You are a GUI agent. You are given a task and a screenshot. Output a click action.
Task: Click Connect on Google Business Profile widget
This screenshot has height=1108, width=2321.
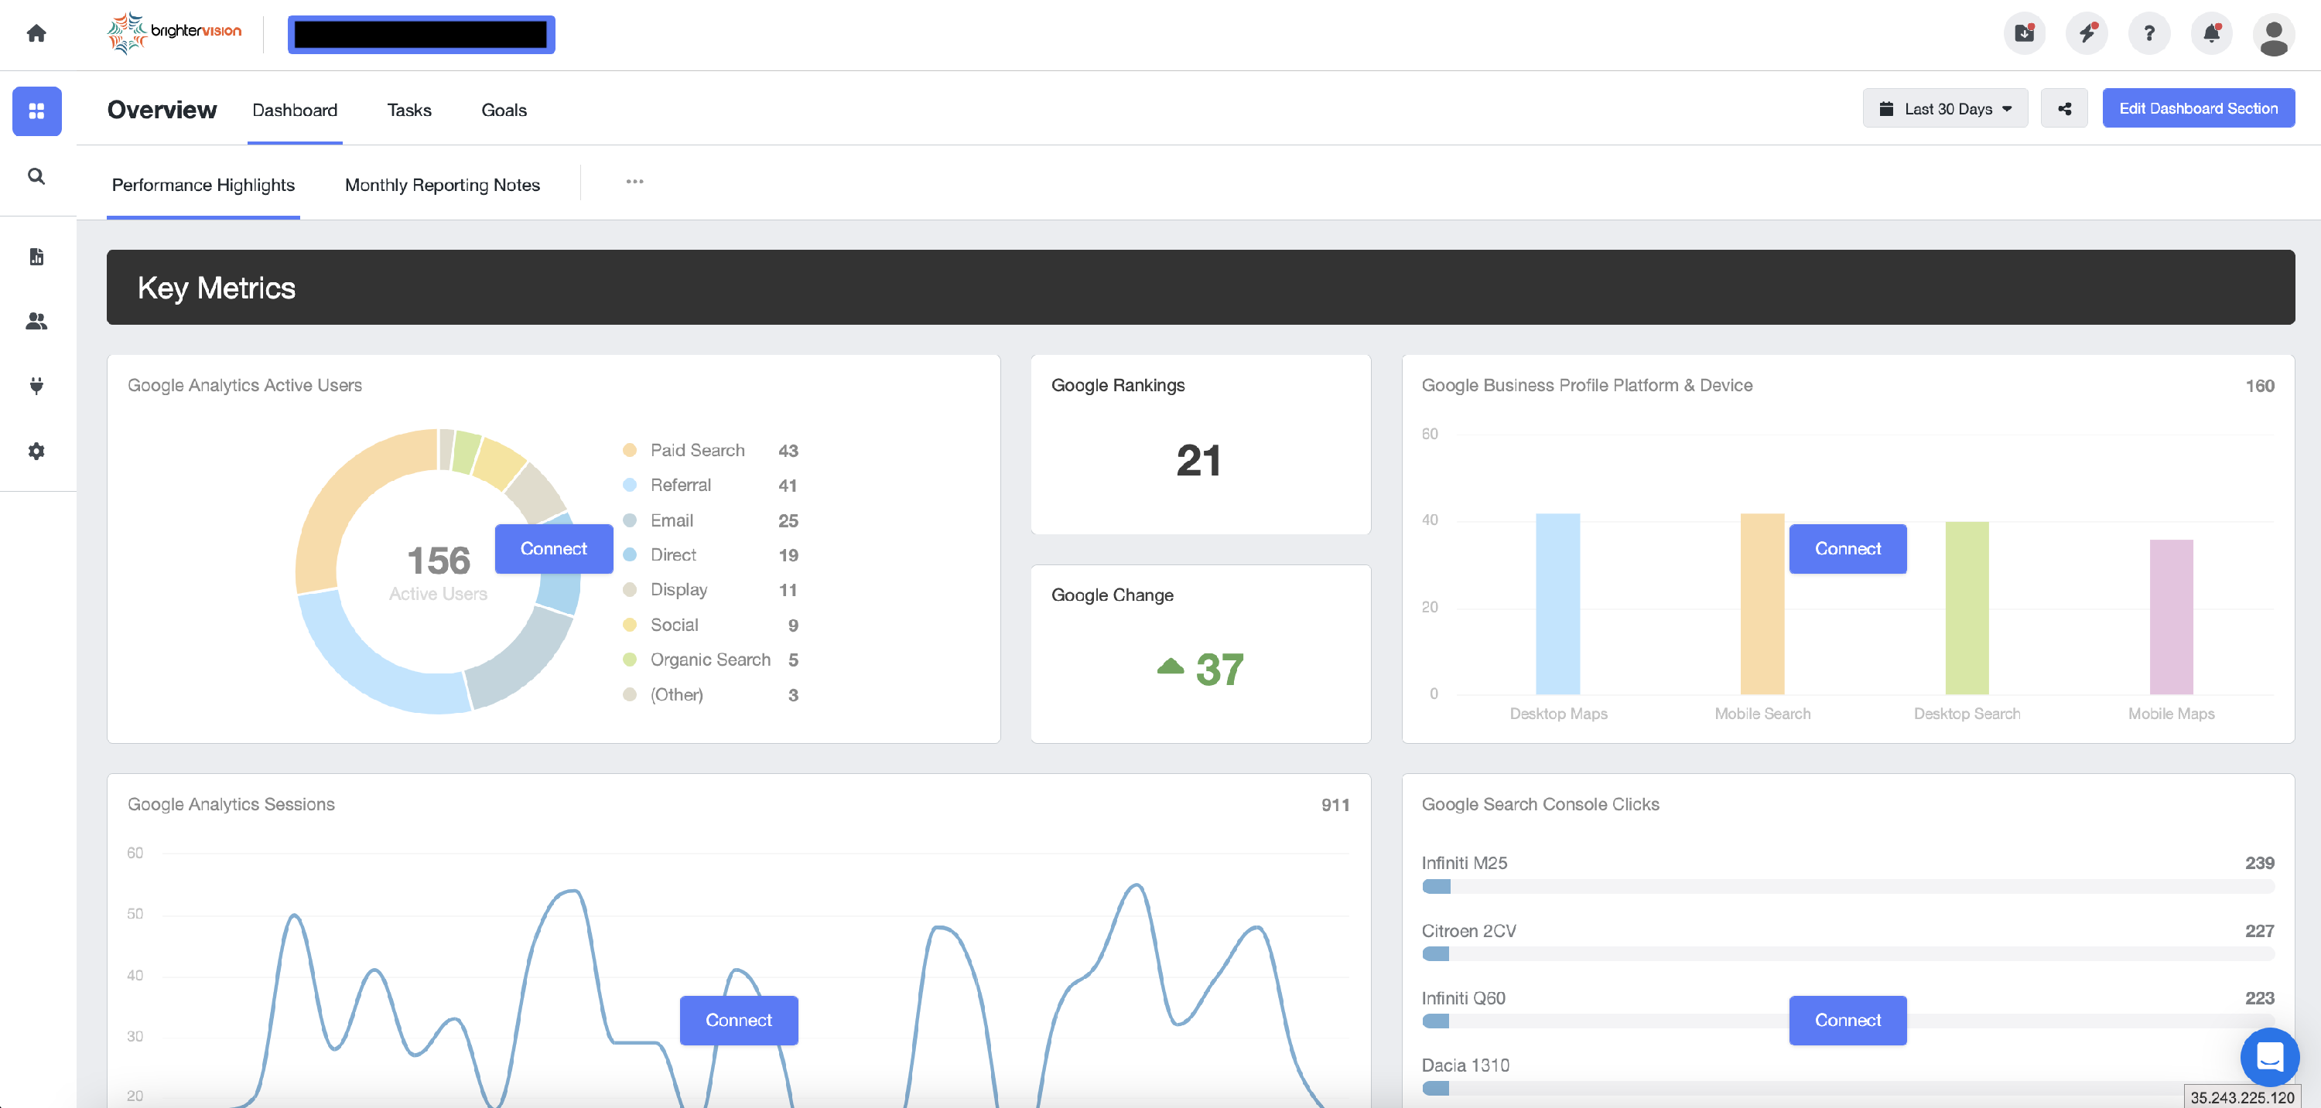click(1847, 549)
